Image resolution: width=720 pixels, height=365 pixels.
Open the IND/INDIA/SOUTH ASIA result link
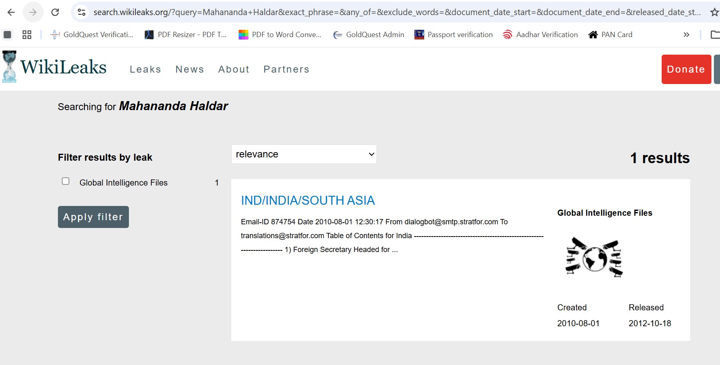coord(308,201)
